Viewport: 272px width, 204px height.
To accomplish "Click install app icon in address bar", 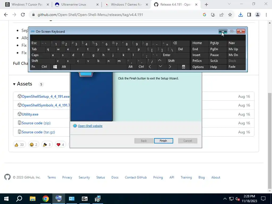I will pyautogui.click(x=213, y=15).
